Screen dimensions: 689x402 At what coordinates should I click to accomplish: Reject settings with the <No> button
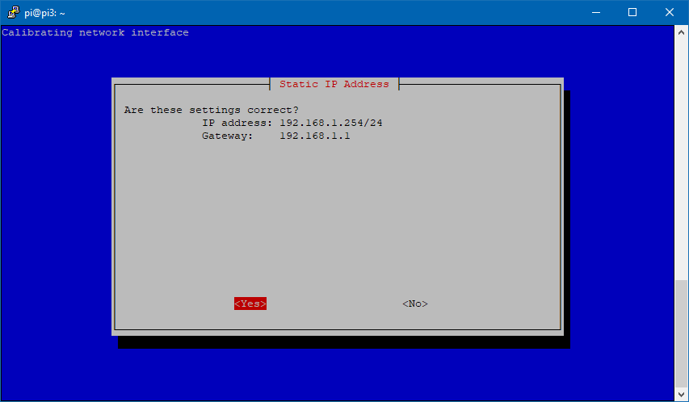pyautogui.click(x=415, y=304)
